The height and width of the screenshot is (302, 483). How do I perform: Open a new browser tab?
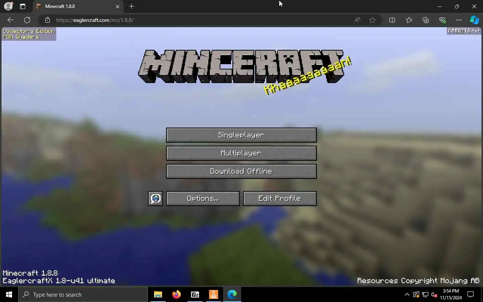point(131,6)
